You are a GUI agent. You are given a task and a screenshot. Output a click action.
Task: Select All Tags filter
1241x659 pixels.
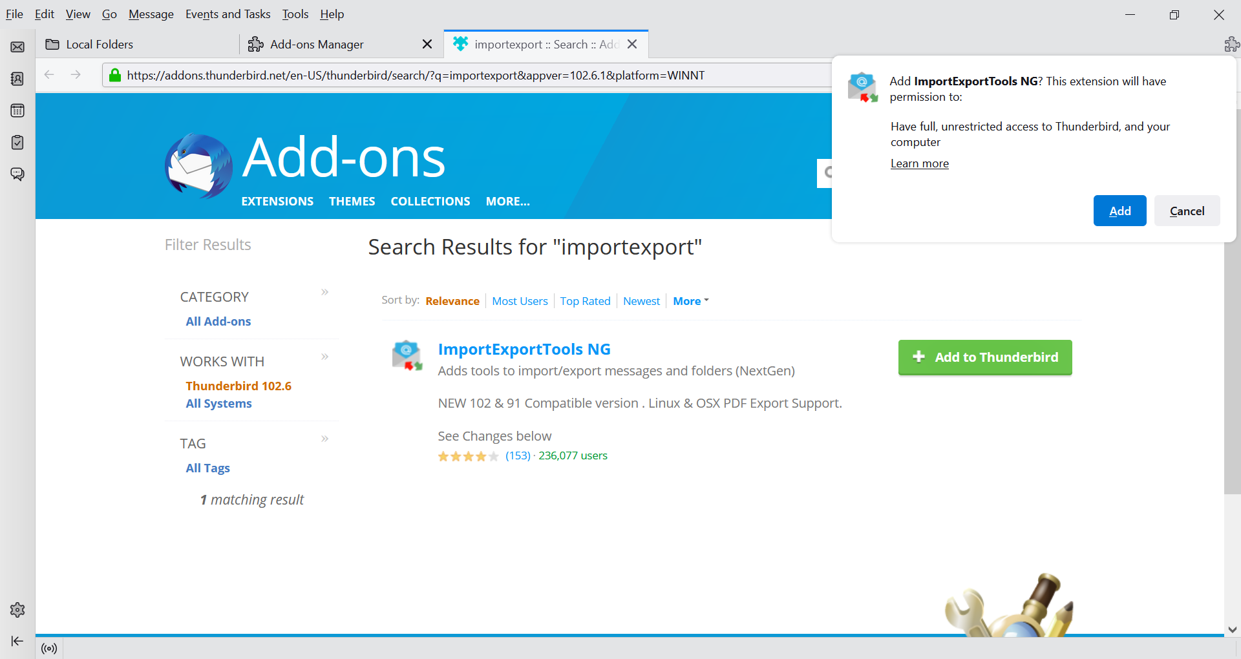(x=207, y=468)
